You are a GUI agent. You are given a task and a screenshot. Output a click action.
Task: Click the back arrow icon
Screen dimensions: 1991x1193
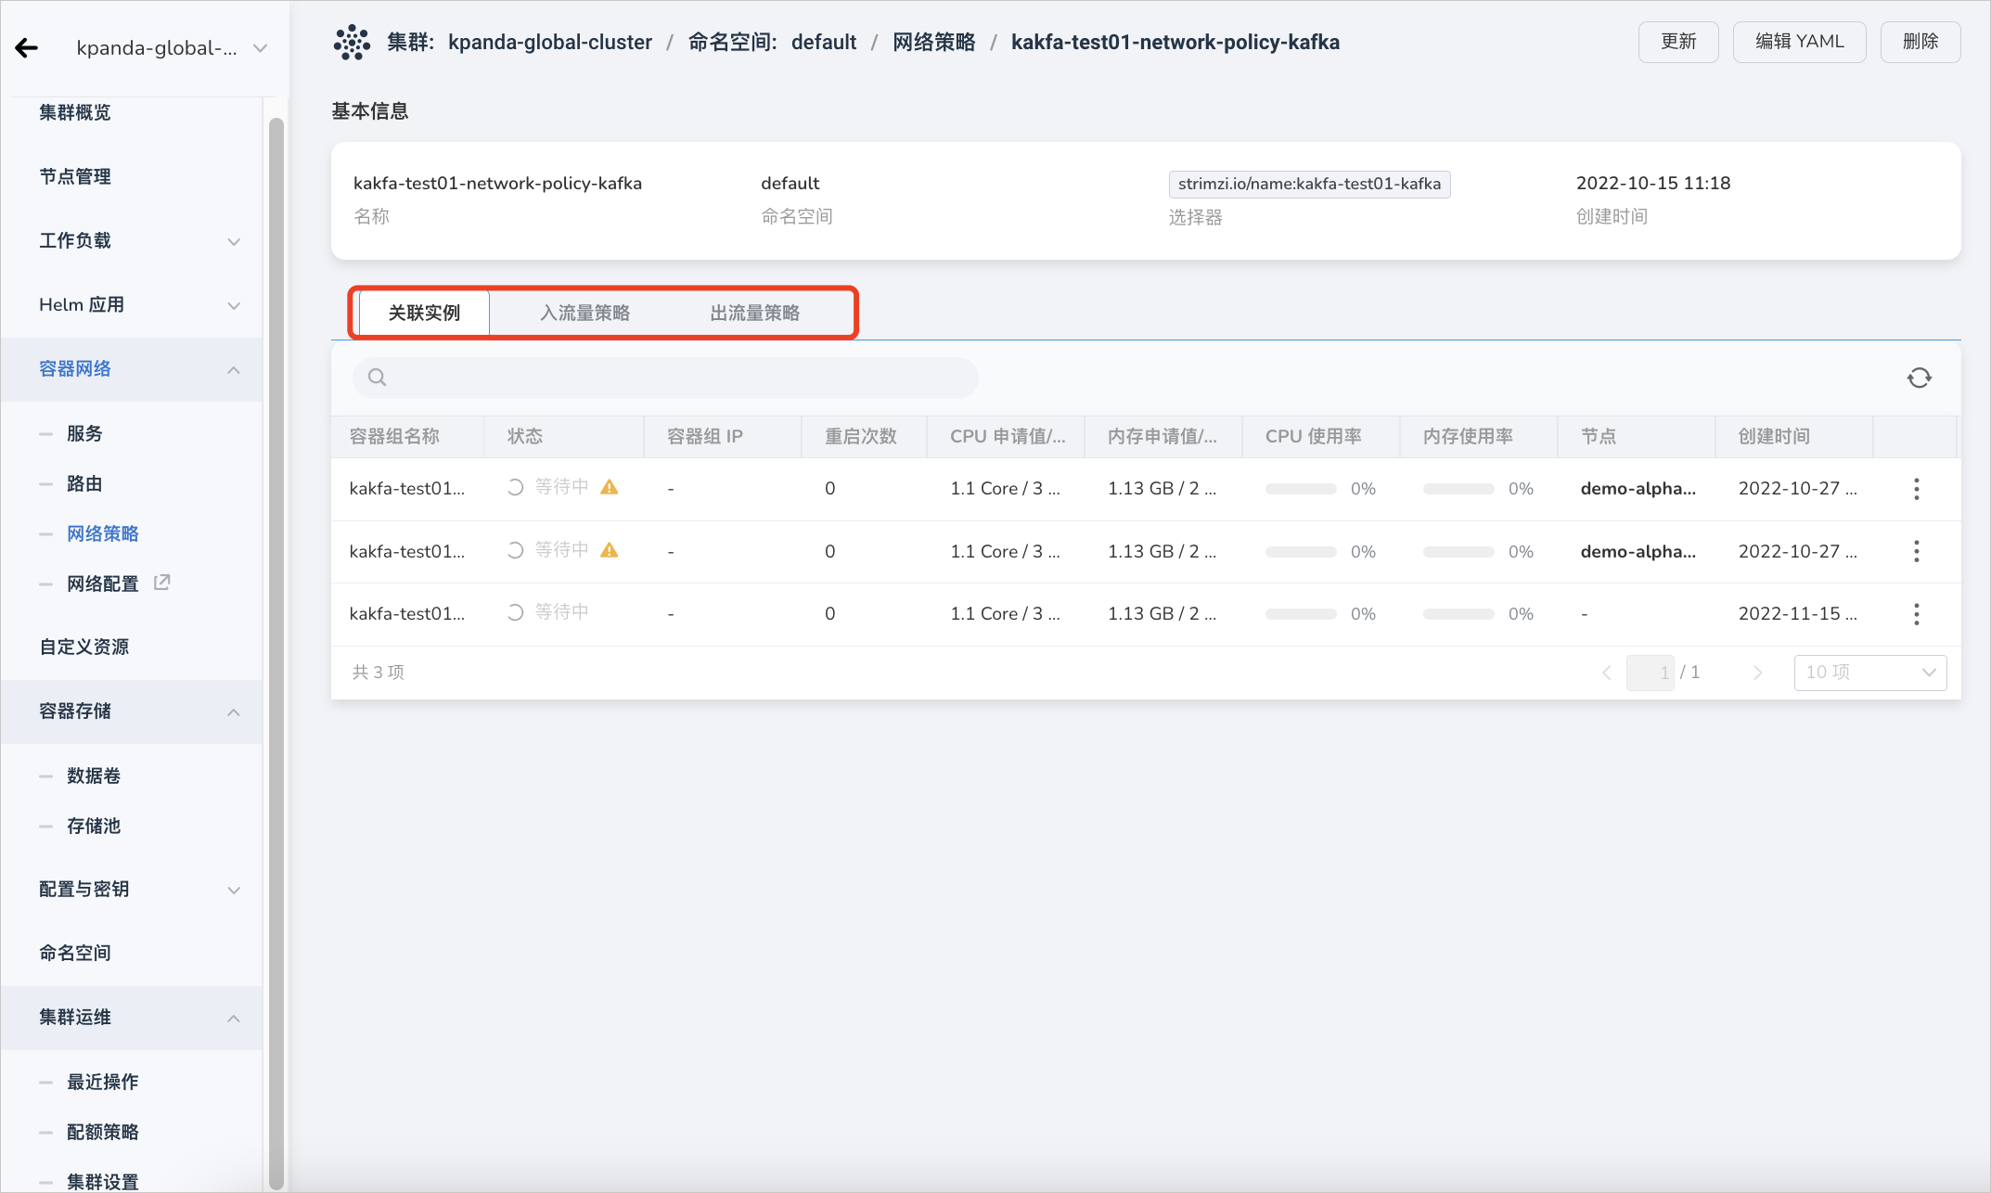(x=27, y=48)
